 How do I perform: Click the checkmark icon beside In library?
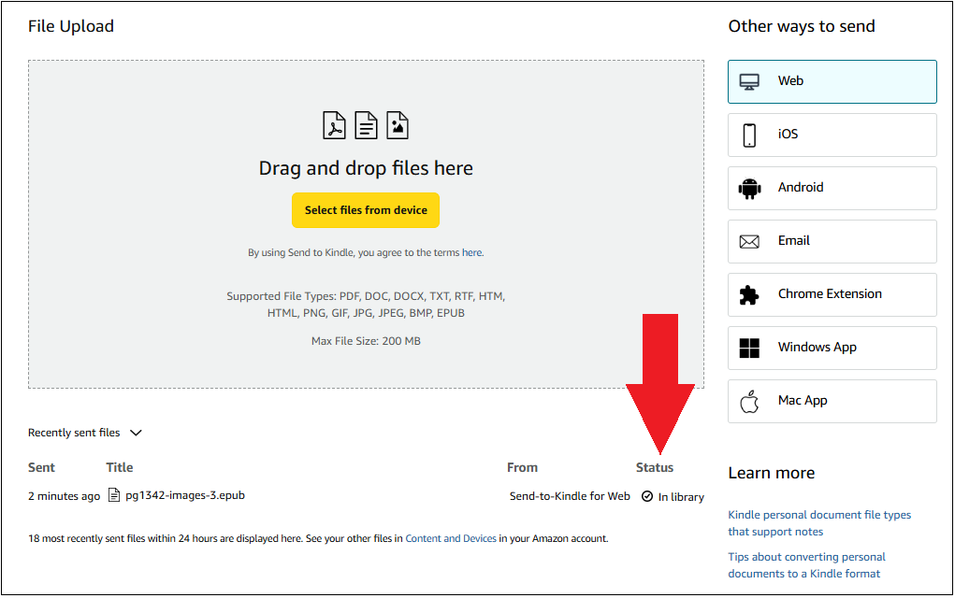[647, 496]
